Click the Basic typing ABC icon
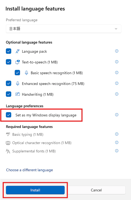The image size is (131, 200). [8, 134]
